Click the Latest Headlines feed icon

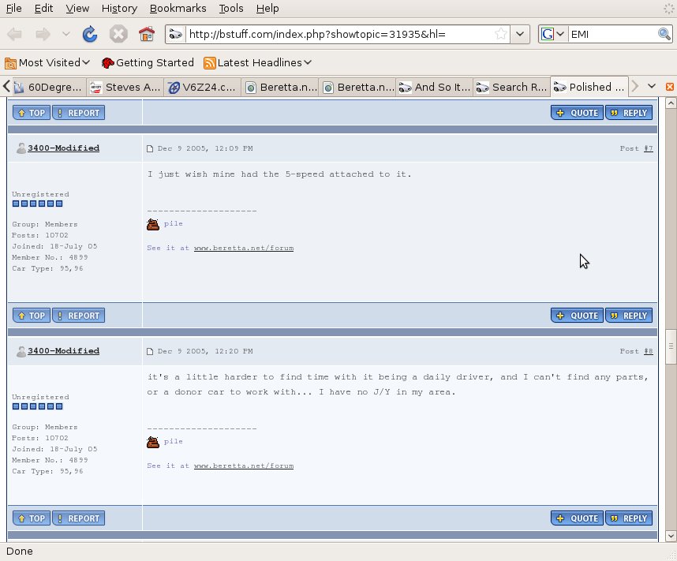[x=210, y=62]
